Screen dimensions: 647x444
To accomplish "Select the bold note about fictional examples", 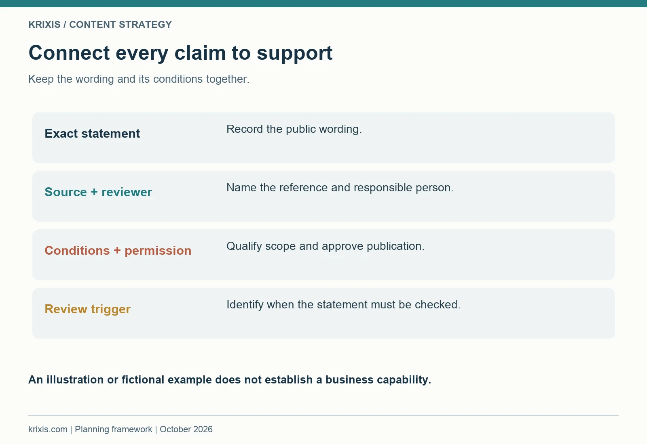I will pyautogui.click(x=230, y=380).
